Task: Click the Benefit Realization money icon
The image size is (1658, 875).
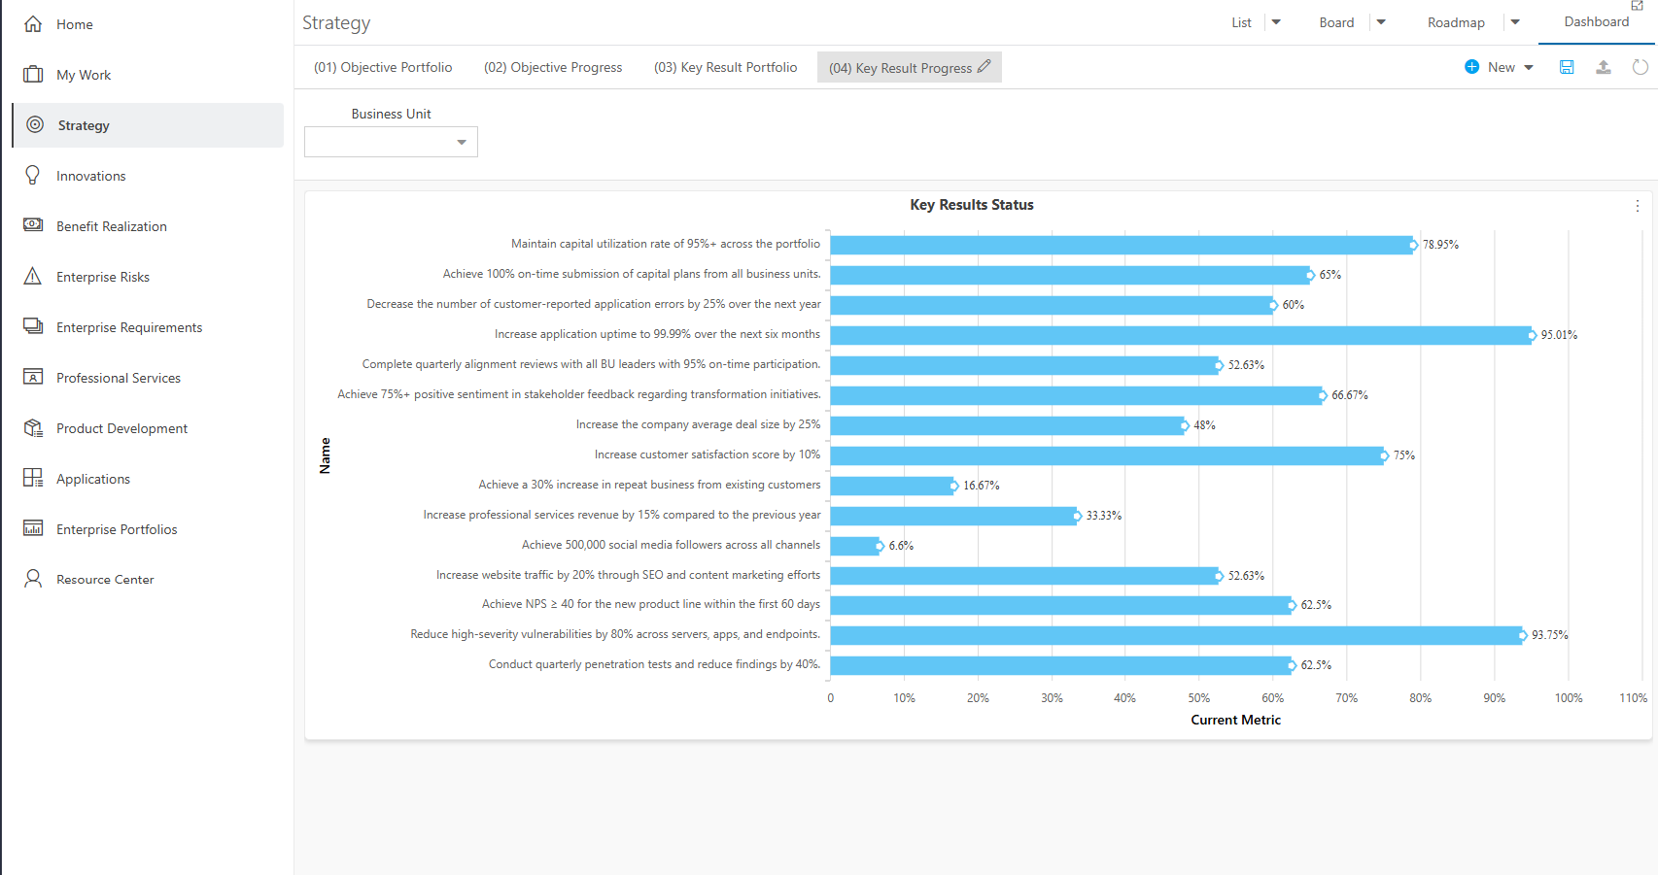Action: (x=33, y=225)
